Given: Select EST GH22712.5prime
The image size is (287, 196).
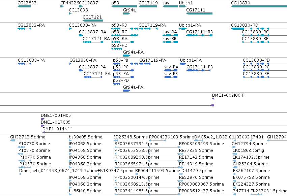Looking at the screenshot, I should click(12, 140).
